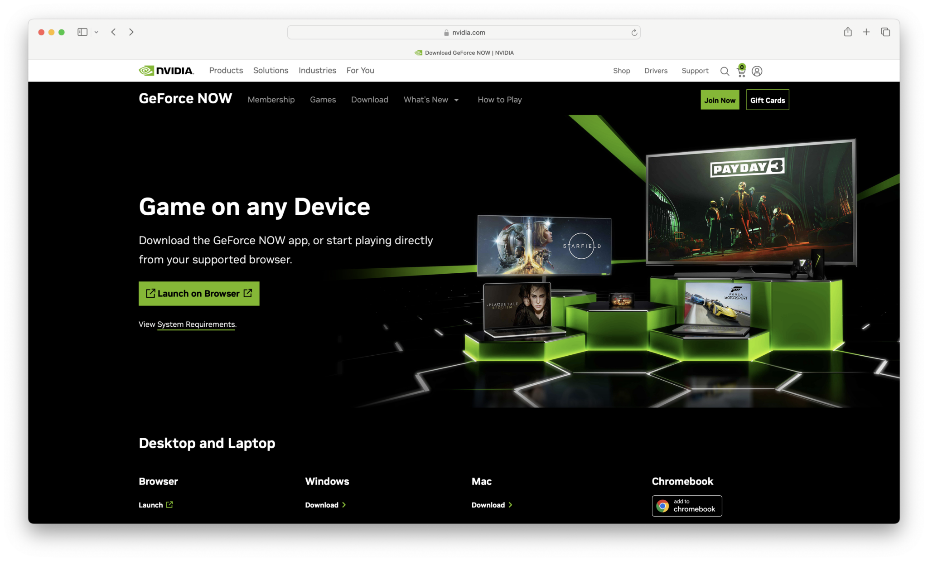Open the GeForce NOW Download tab

(x=369, y=100)
